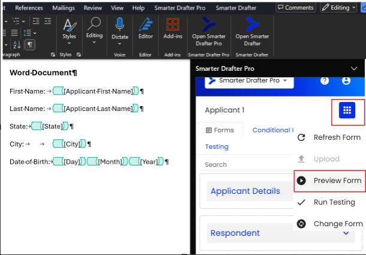Open the Help ribbon tab
Viewport: 366px width, 255px height.
point(139,8)
